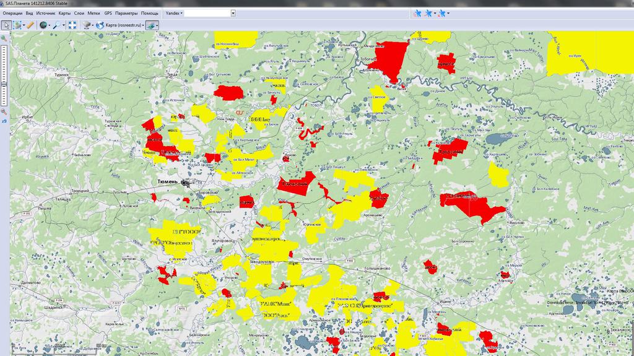Screen dimensions: 634x356
Task: Click the zoom in icon above slider
Action: [x=4, y=38]
